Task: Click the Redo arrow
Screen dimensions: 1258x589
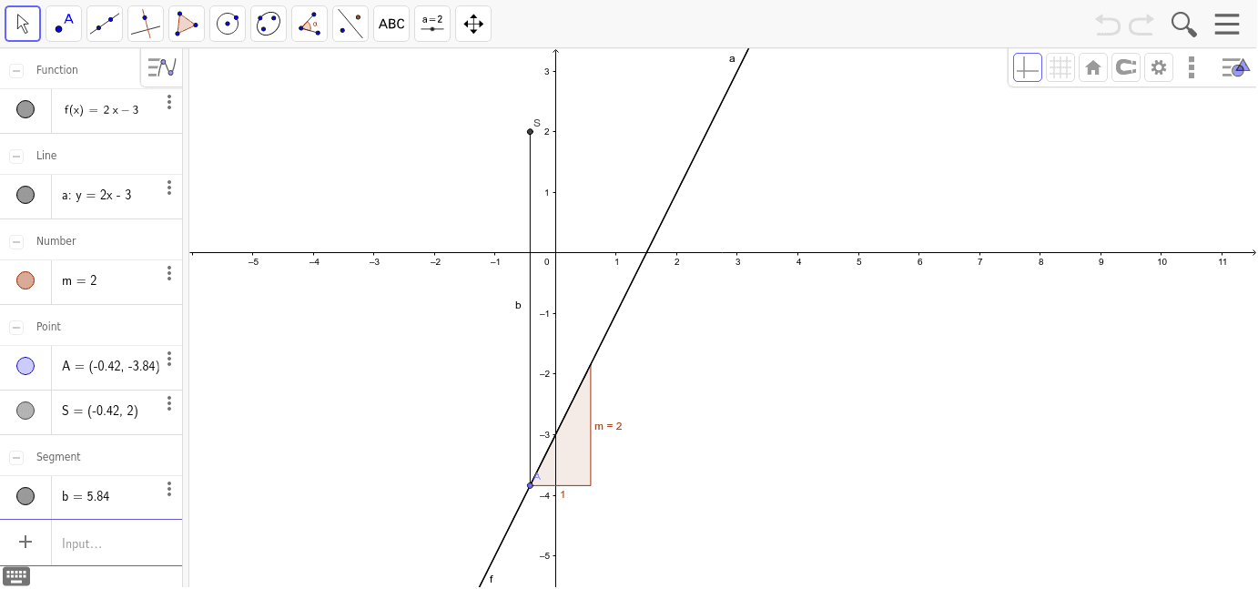Action: tap(1141, 24)
